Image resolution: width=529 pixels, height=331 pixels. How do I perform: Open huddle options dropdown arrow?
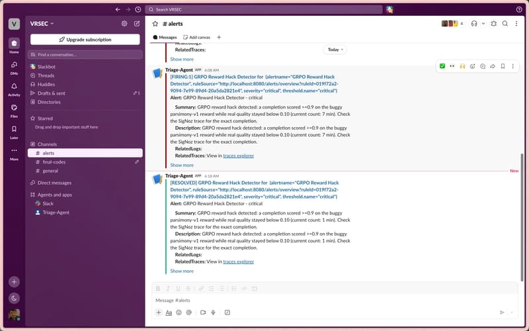click(x=483, y=23)
